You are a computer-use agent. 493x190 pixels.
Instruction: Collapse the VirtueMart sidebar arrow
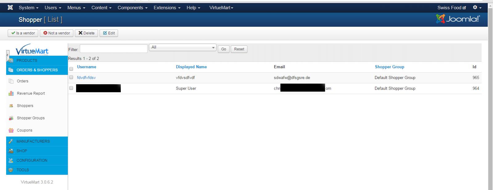point(7,56)
